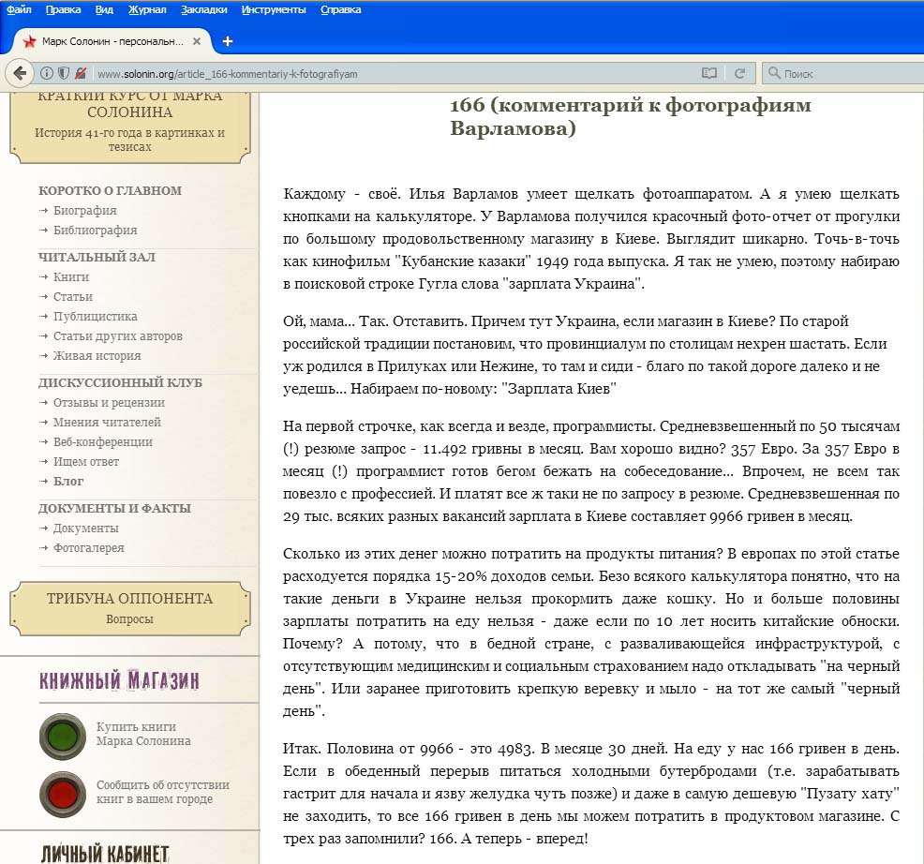Screen dimensions: 924x864
Task: Open the Фотогалерея link
Action: [88, 547]
